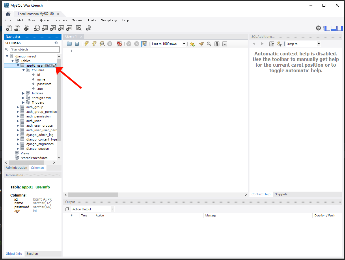Beautify the query with broom icon

pyautogui.click(x=201, y=44)
